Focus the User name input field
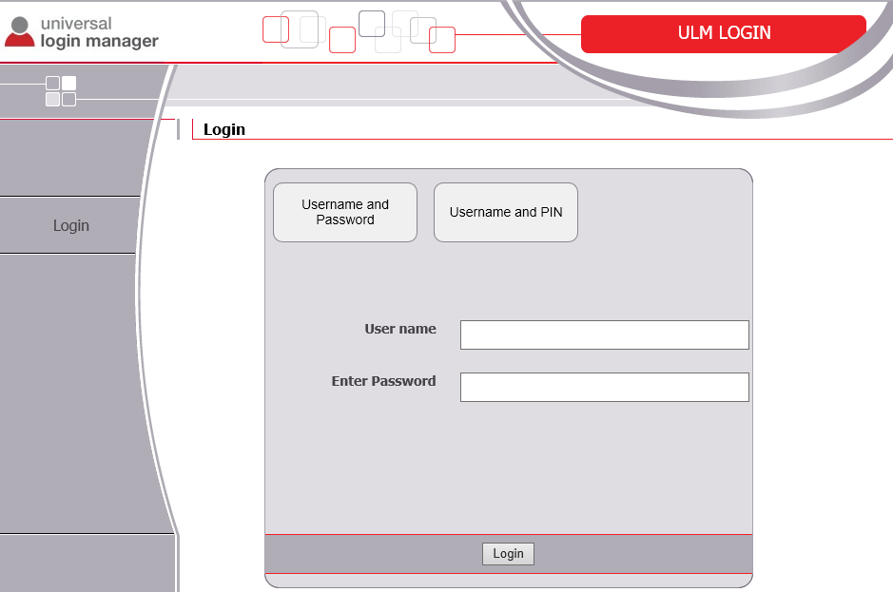Viewport: 893px width, 592px height. (x=604, y=334)
